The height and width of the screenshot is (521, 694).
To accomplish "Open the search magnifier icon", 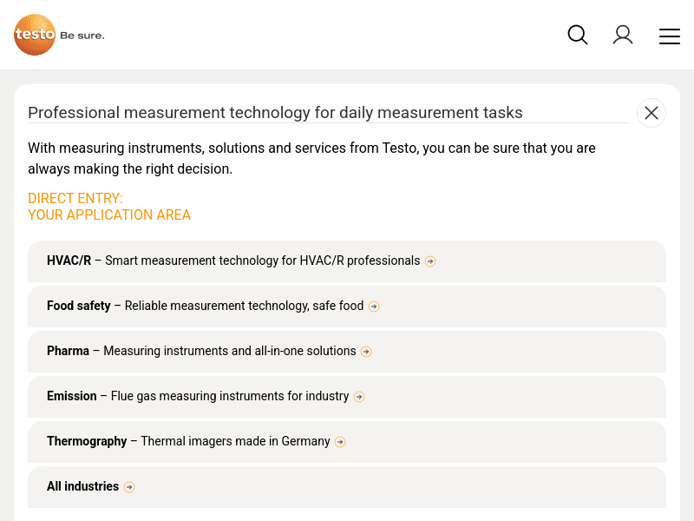I will point(578,35).
